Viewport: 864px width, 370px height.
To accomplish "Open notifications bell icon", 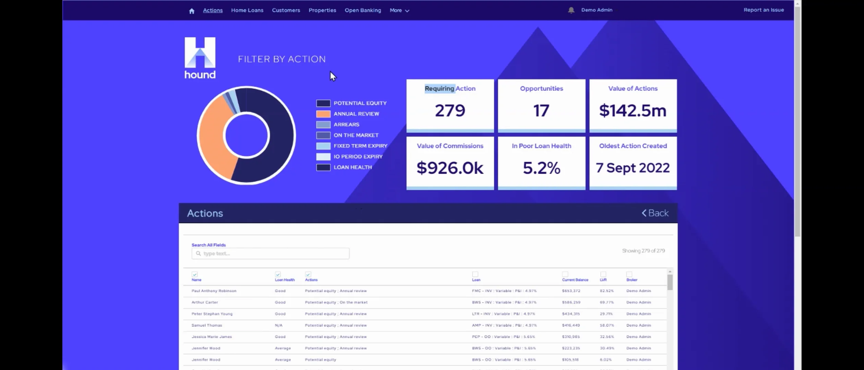I will 571,10.
